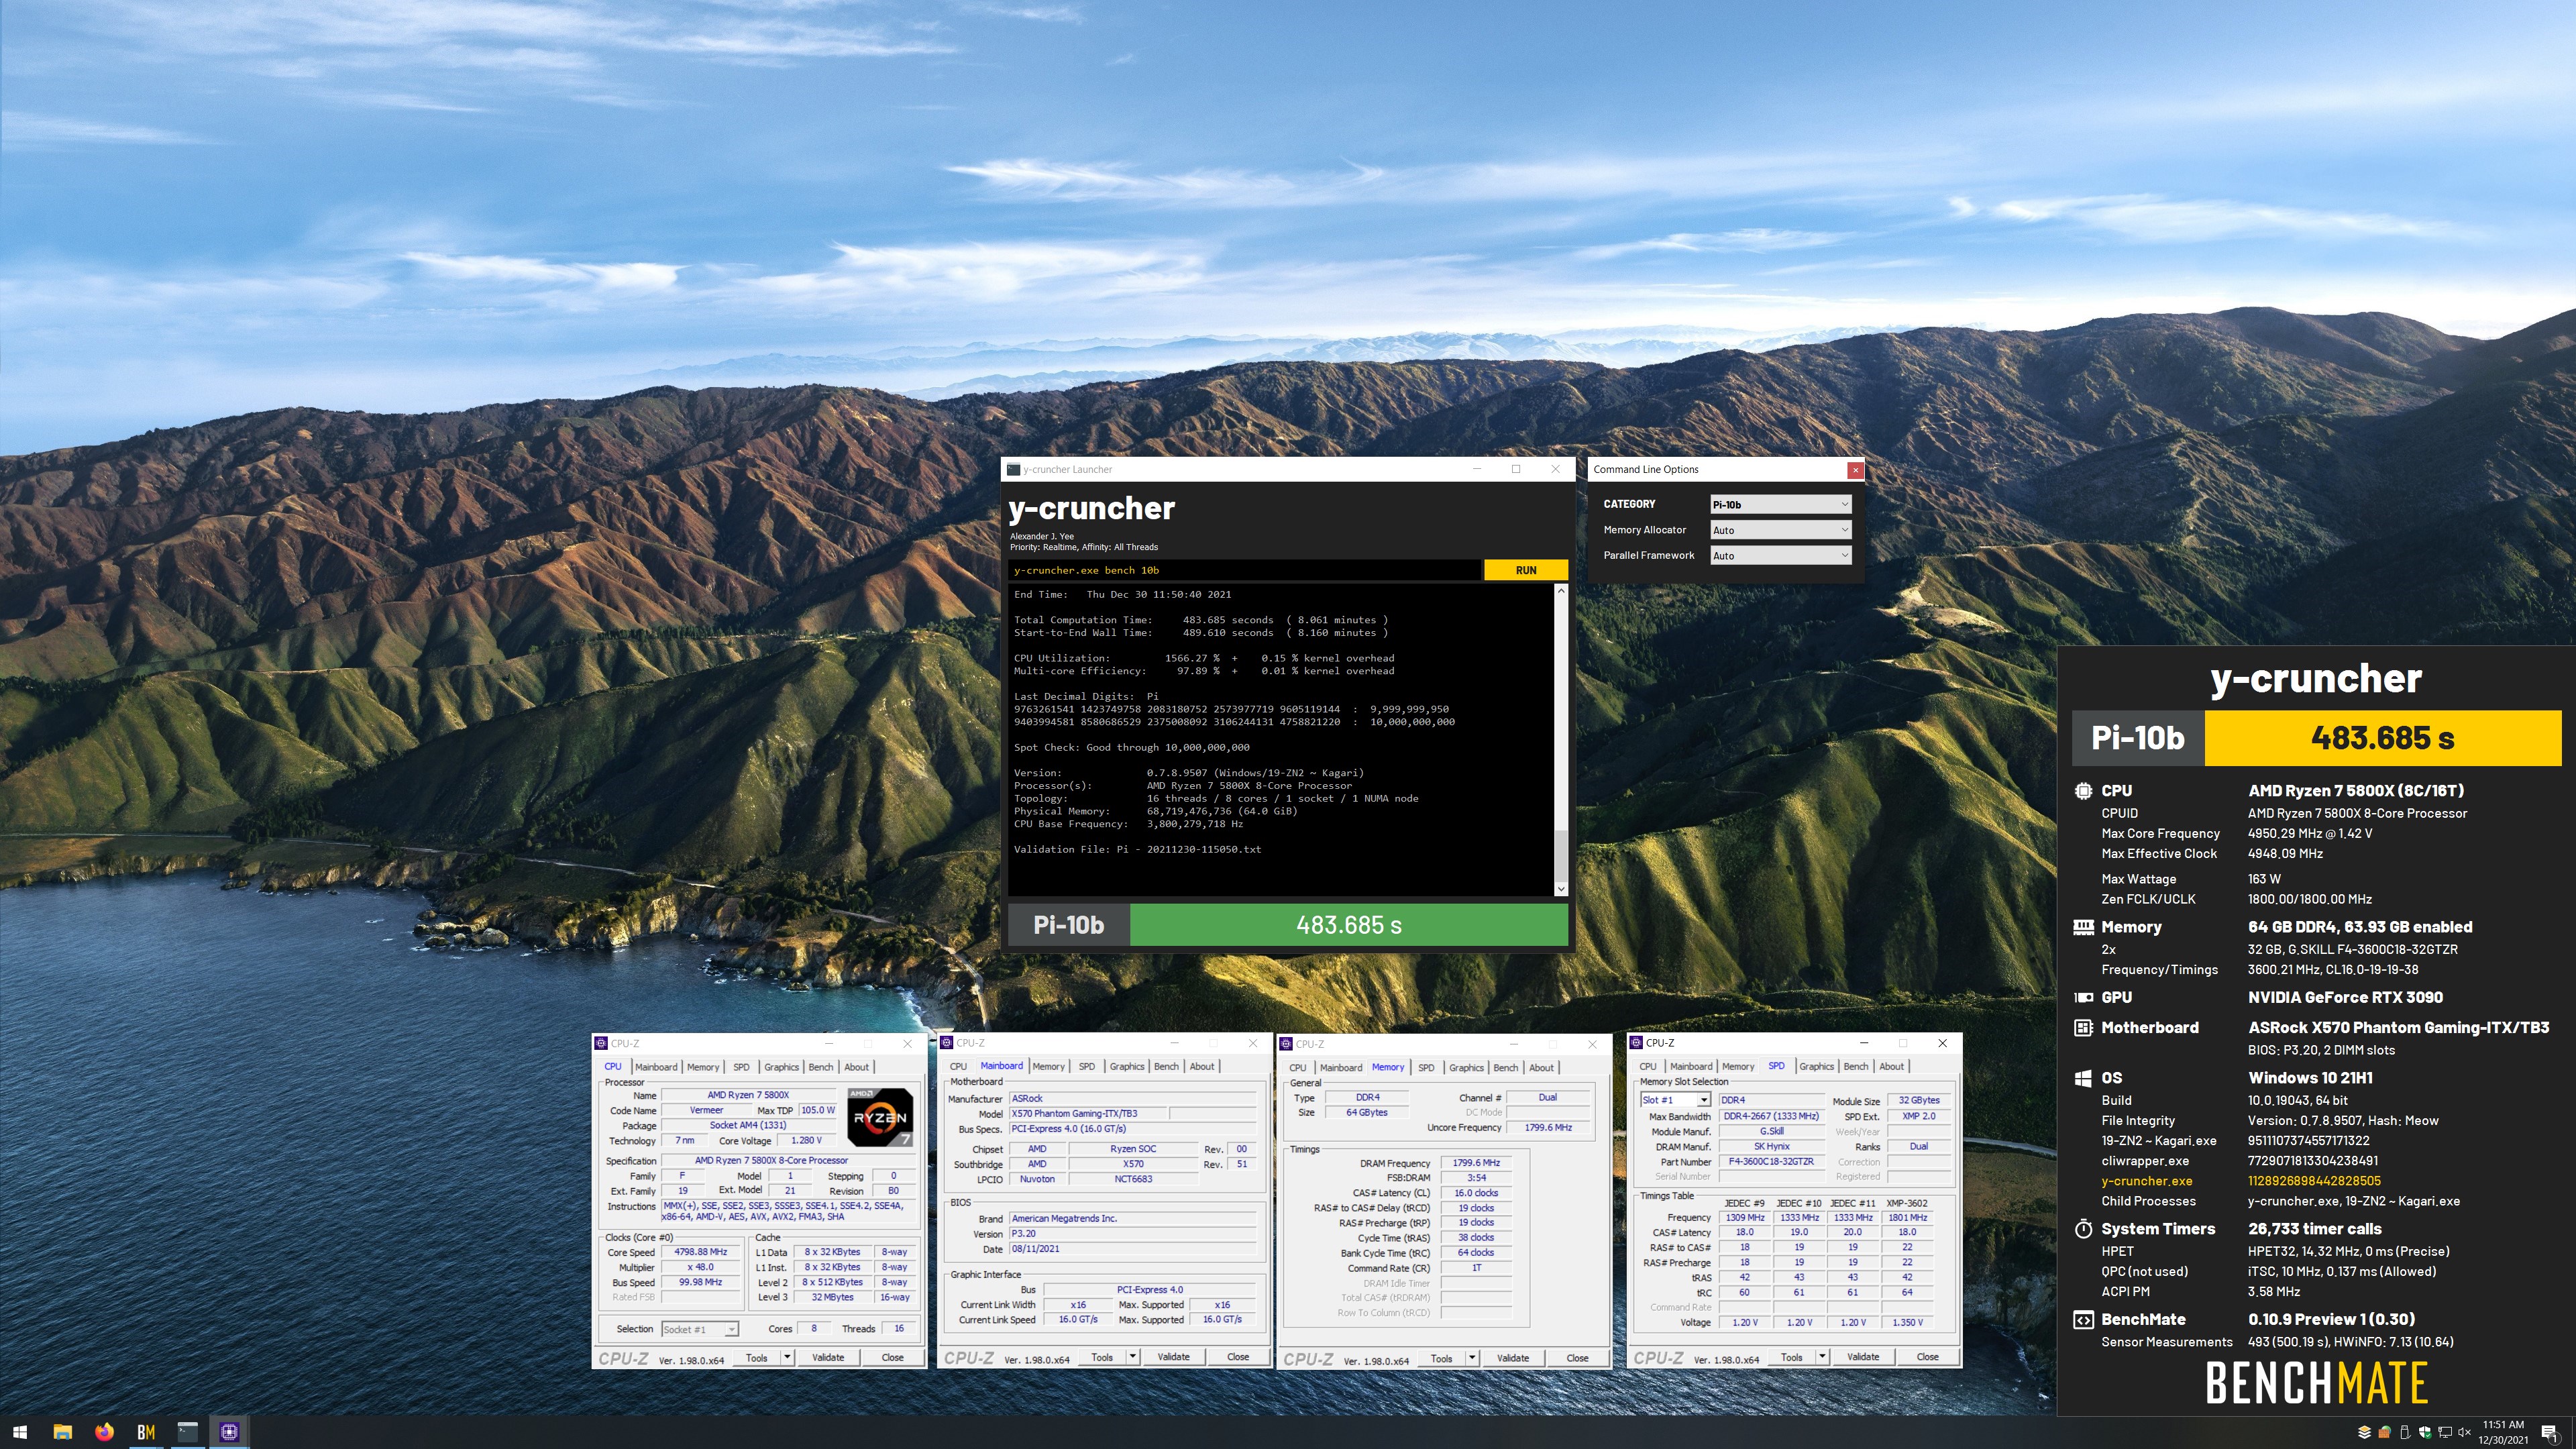The width and height of the screenshot is (2576, 1449).
Task: Switch to the terminal taskbar icon
Action: pos(187,1432)
